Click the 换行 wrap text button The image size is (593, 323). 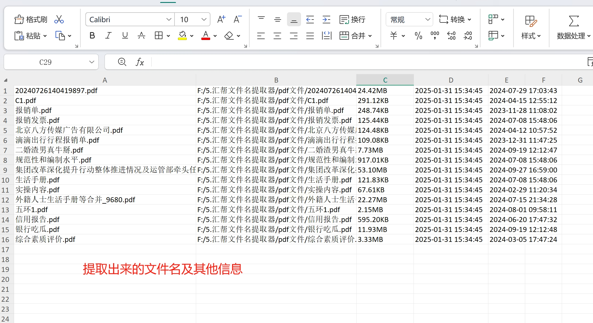tap(352, 20)
